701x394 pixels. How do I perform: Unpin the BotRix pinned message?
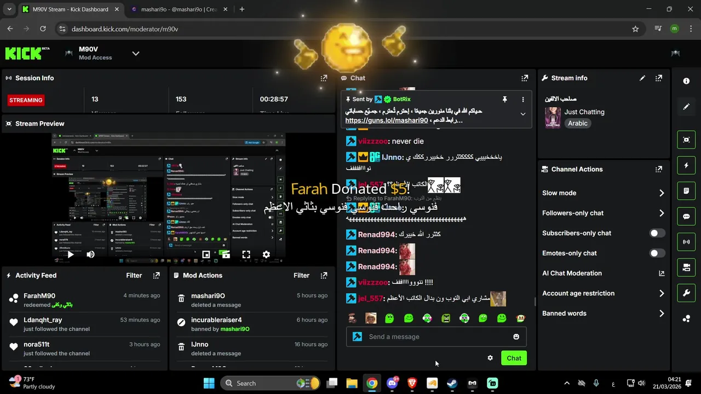504,100
